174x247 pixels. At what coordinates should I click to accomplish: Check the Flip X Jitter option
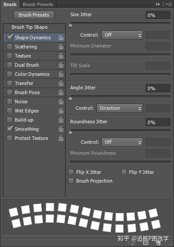coord(71,172)
